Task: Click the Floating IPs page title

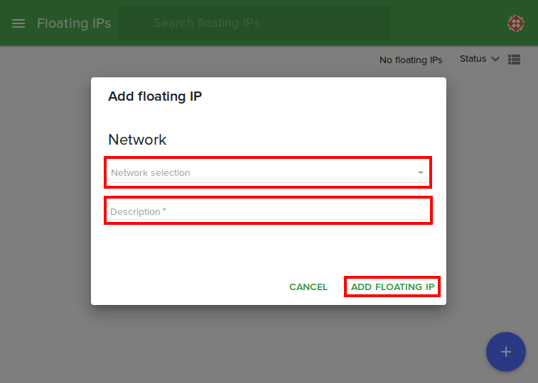Action: 74,23
